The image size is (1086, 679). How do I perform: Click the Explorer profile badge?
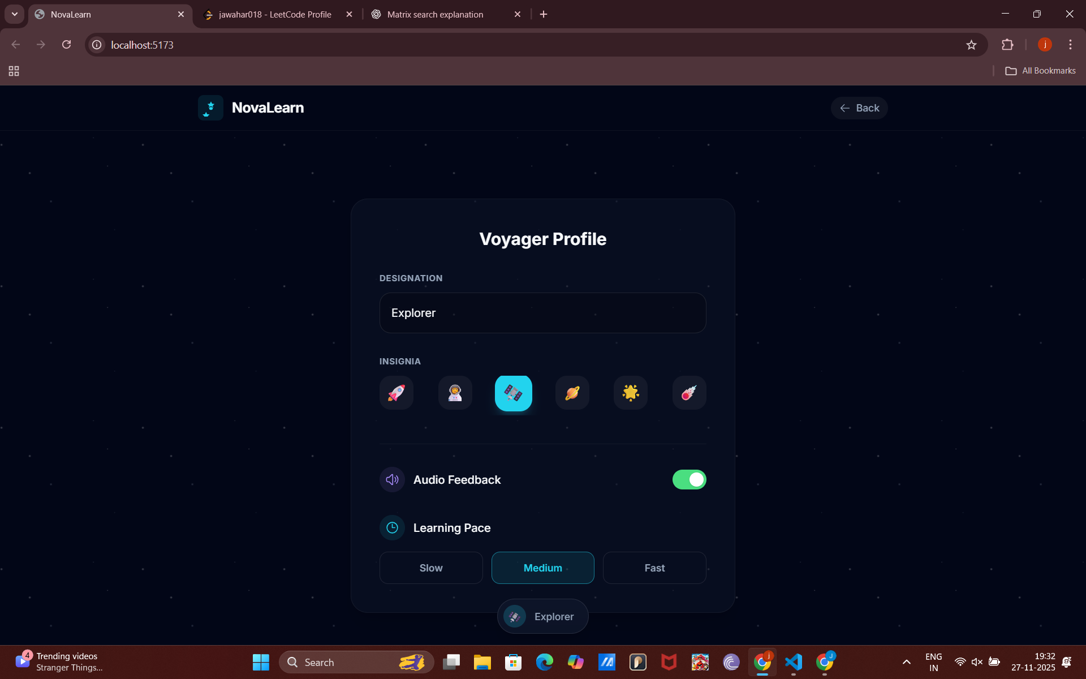click(542, 616)
